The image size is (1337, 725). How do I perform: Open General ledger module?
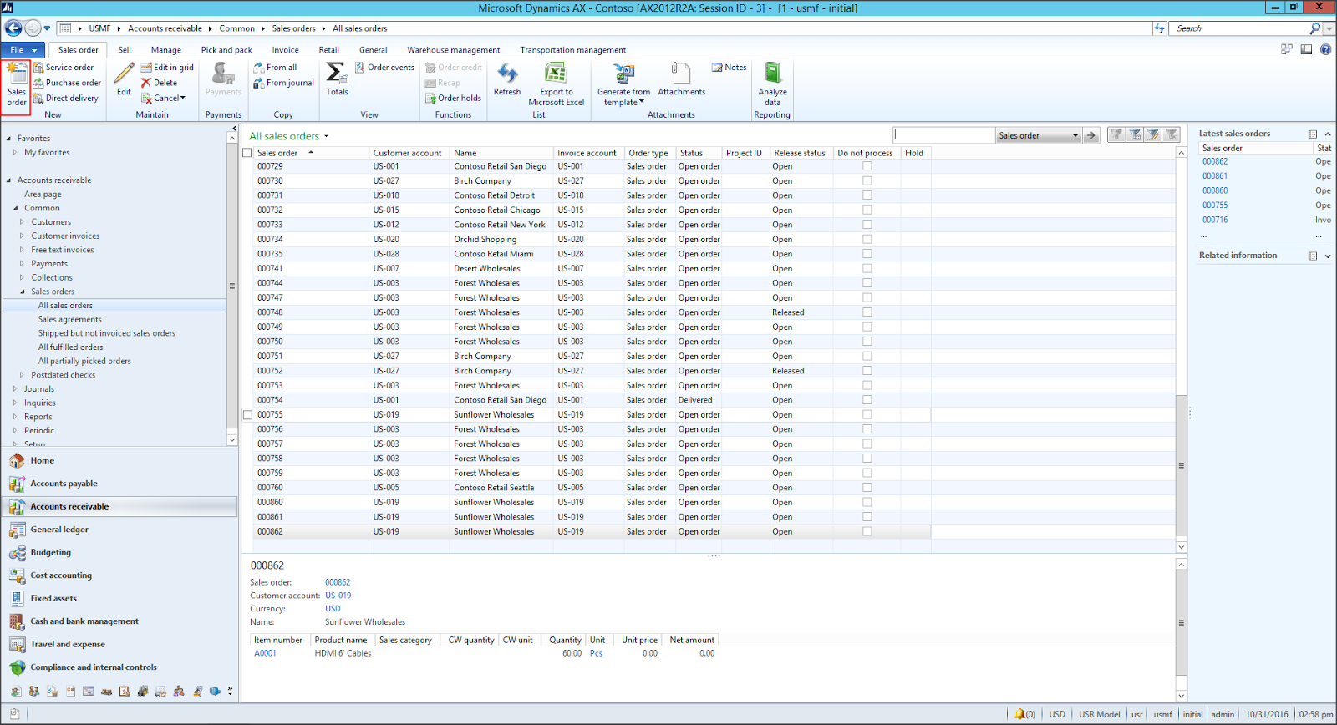coord(119,530)
